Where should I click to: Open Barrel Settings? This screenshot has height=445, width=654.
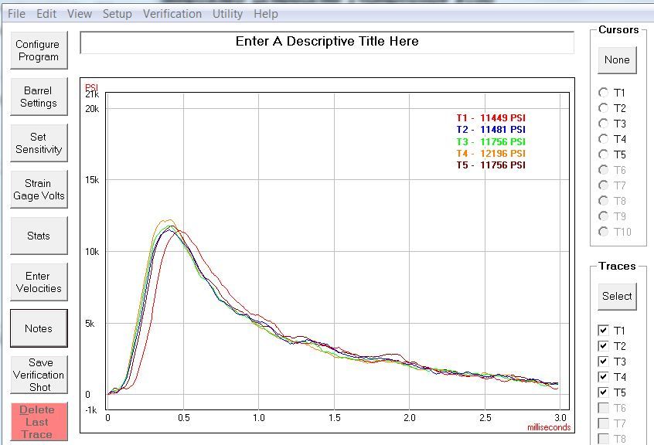coord(38,97)
